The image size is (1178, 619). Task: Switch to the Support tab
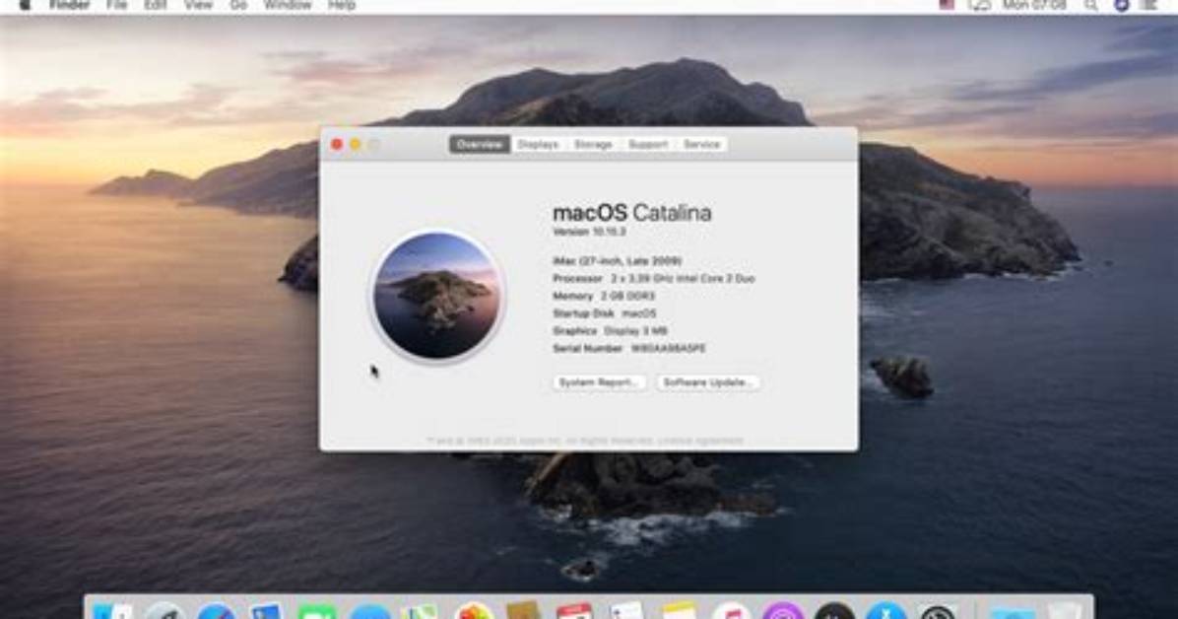click(x=648, y=144)
